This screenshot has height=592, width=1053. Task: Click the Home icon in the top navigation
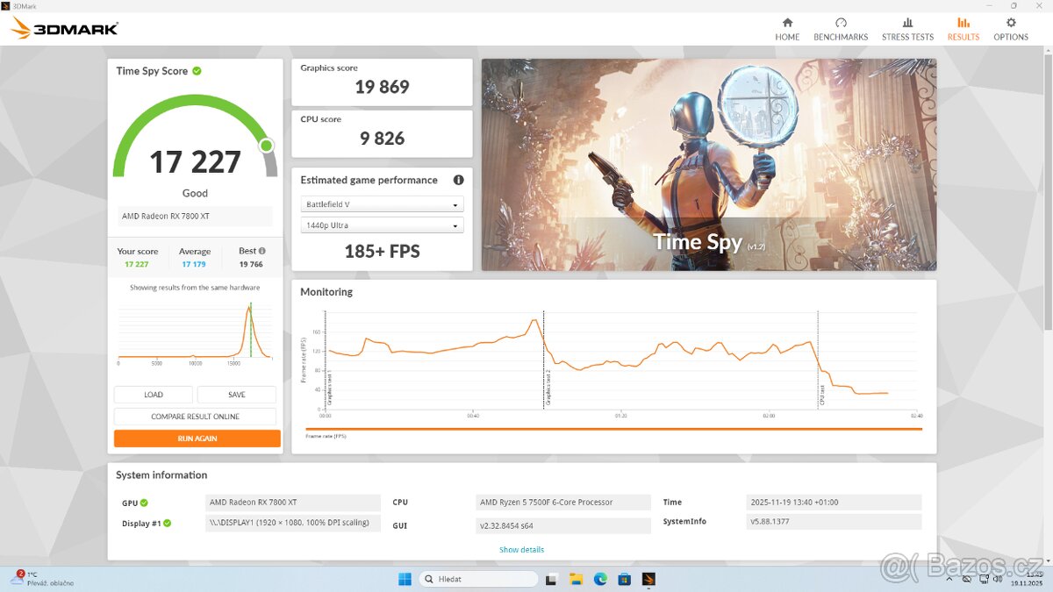tap(787, 27)
